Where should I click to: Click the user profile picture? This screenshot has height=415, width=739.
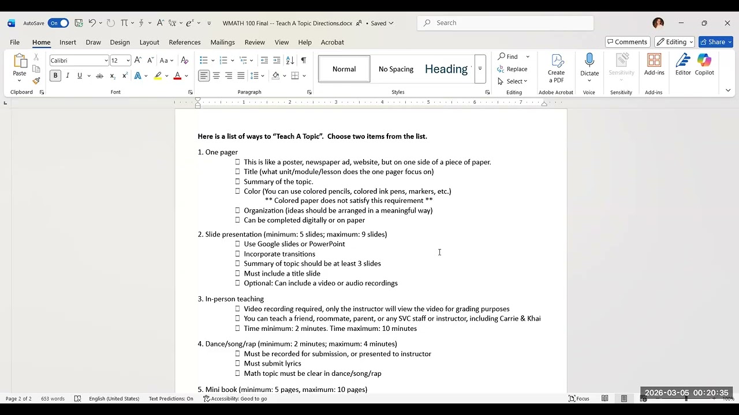pyautogui.click(x=658, y=23)
